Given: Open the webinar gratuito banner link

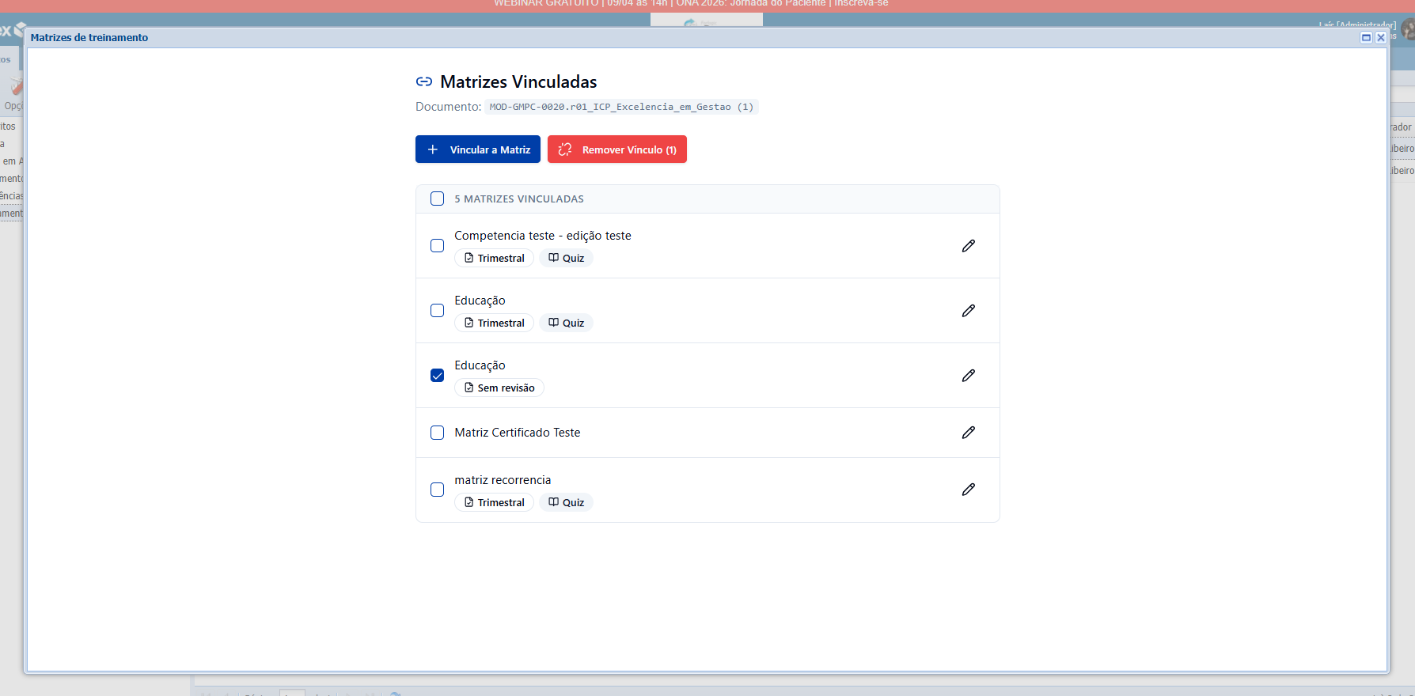Looking at the screenshot, I should [691, 4].
